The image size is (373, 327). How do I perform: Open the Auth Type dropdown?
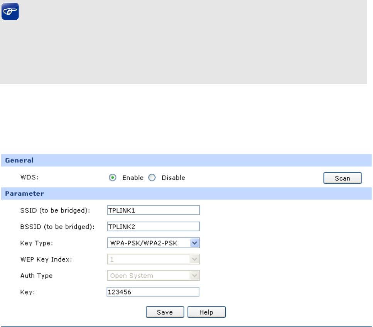154,276
